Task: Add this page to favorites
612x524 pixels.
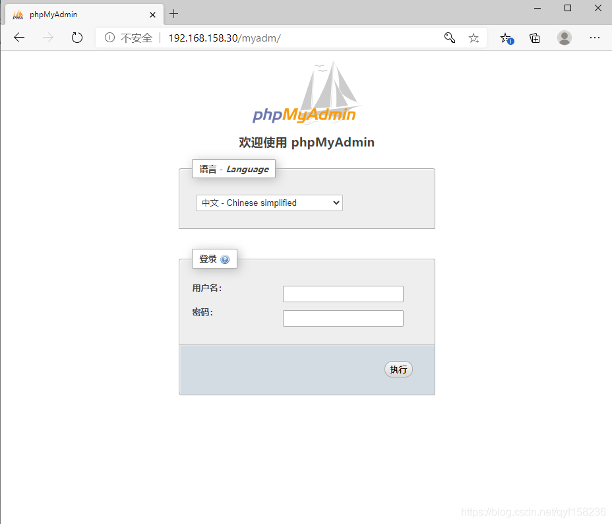Action: pyautogui.click(x=474, y=38)
